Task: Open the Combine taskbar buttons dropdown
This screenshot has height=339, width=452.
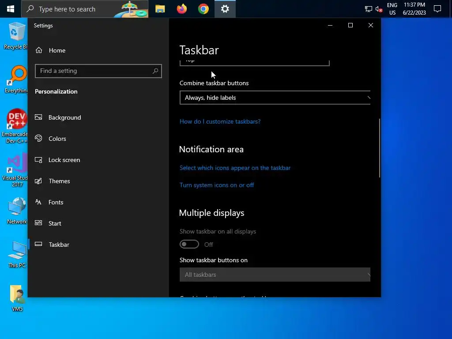Action: (x=275, y=98)
